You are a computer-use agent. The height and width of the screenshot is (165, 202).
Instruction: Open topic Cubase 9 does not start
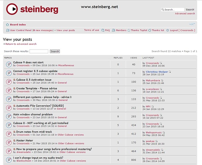28,62
